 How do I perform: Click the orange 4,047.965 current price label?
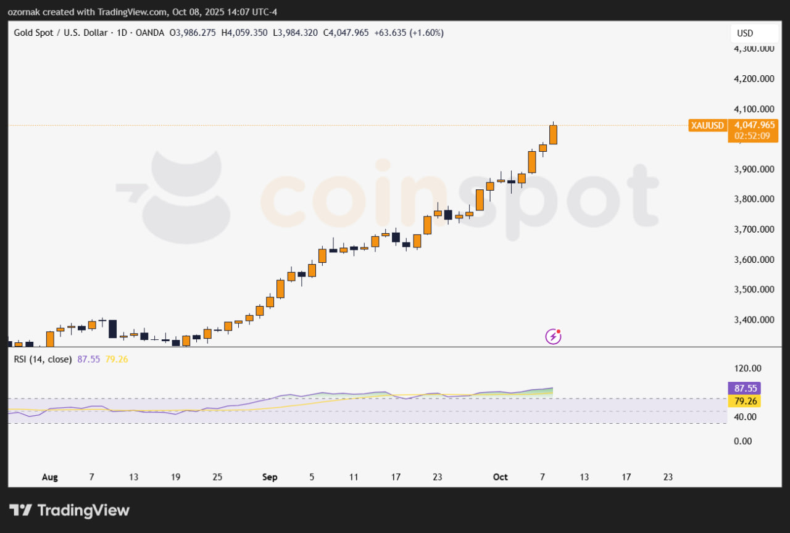pyautogui.click(x=755, y=124)
